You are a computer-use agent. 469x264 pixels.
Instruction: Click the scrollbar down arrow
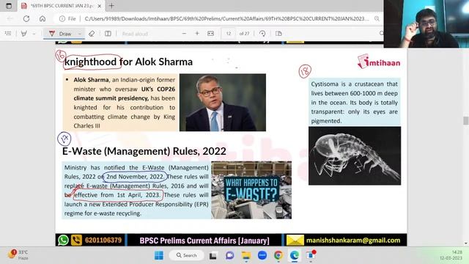465,243
